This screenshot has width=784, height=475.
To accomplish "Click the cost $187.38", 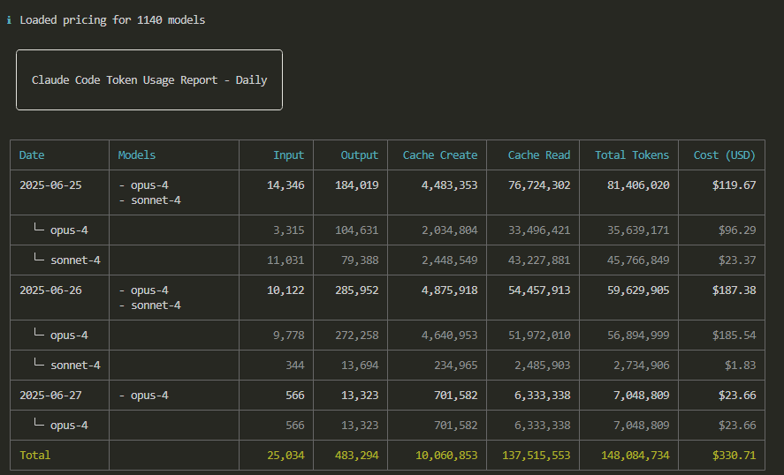I will [734, 290].
